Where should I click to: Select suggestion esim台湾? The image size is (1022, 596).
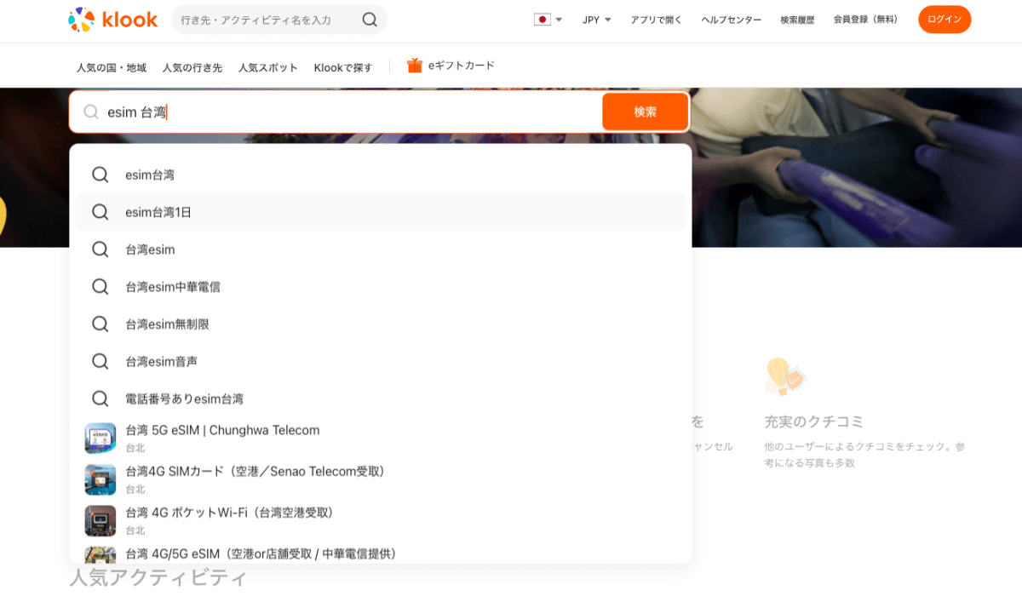click(x=381, y=175)
